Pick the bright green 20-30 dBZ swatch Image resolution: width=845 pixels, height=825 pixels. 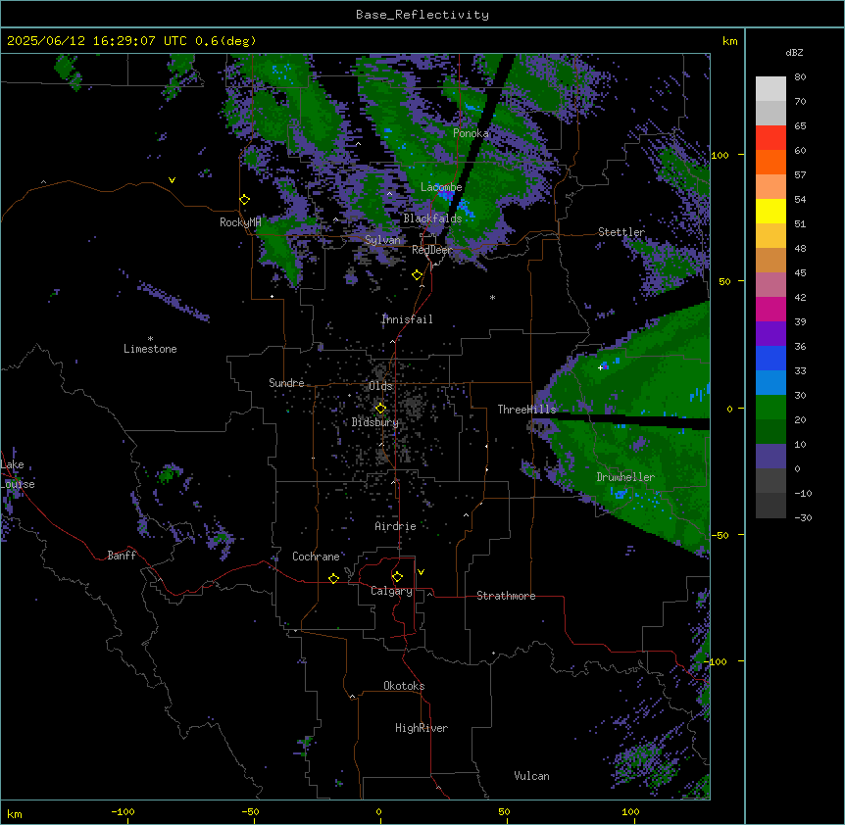[770, 408]
